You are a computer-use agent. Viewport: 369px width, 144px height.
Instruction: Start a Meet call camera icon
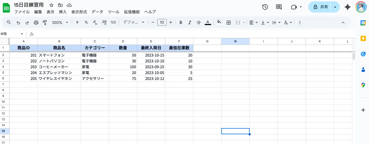pos(294,7)
